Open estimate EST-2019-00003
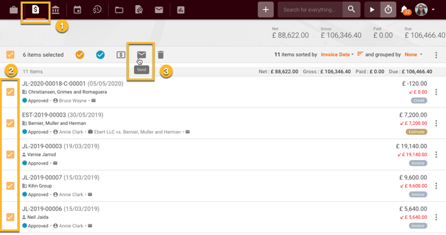The width and height of the screenshot is (446, 235). pyautogui.click(x=44, y=115)
